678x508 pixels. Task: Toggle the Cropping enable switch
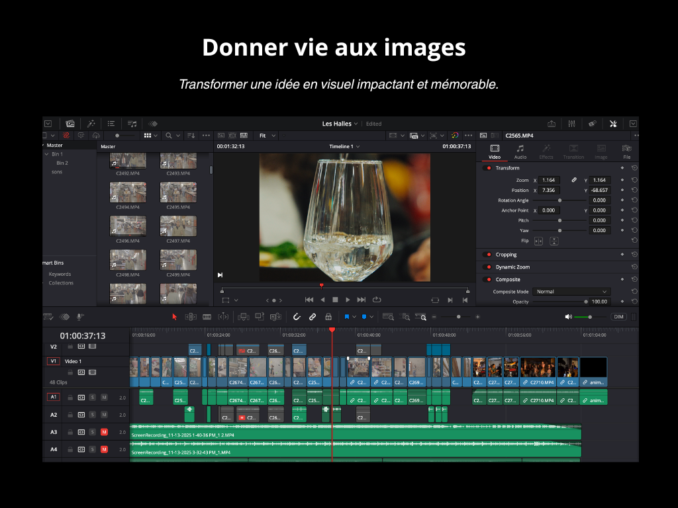point(487,255)
